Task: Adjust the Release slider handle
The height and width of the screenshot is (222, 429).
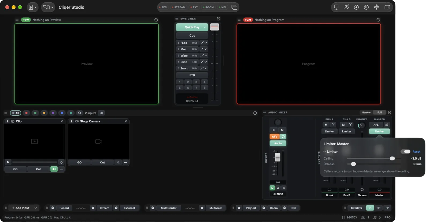Action: (353, 164)
